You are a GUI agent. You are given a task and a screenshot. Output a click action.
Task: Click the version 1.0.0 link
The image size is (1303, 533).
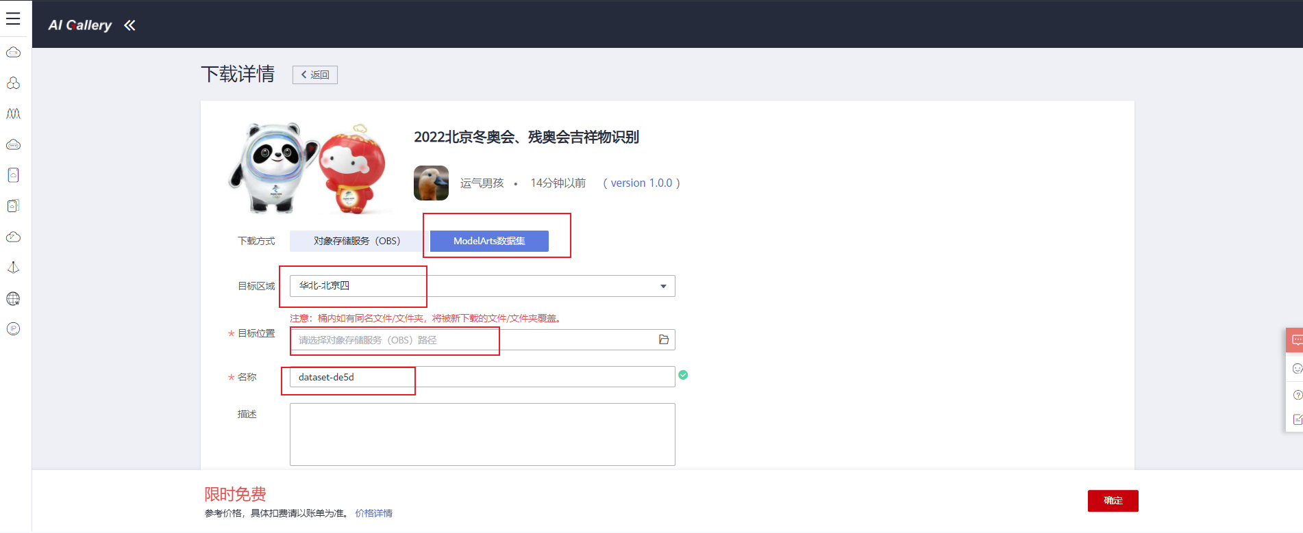click(641, 183)
